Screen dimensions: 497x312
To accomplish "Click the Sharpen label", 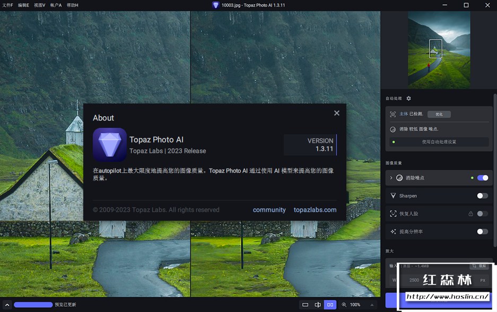I will pyautogui.click(x=408, y=196).
